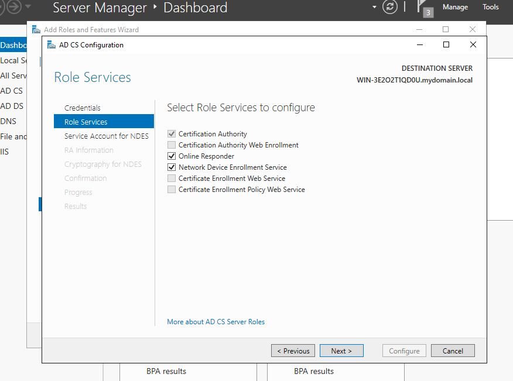Select the Confirmation wizard step
This screenshot has height=381, width=513.
pyautogui.click(x=85, y=179)
